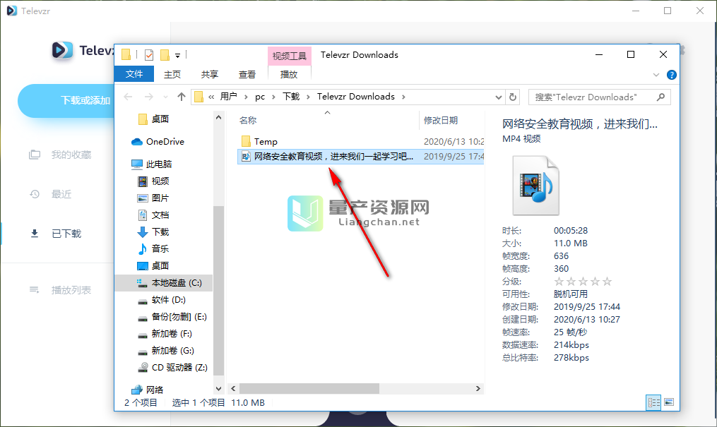The height and width of the screenshot is (427, 717).
Task: Switch to the 查看 ribbon tab
Action: pos(247,74)
